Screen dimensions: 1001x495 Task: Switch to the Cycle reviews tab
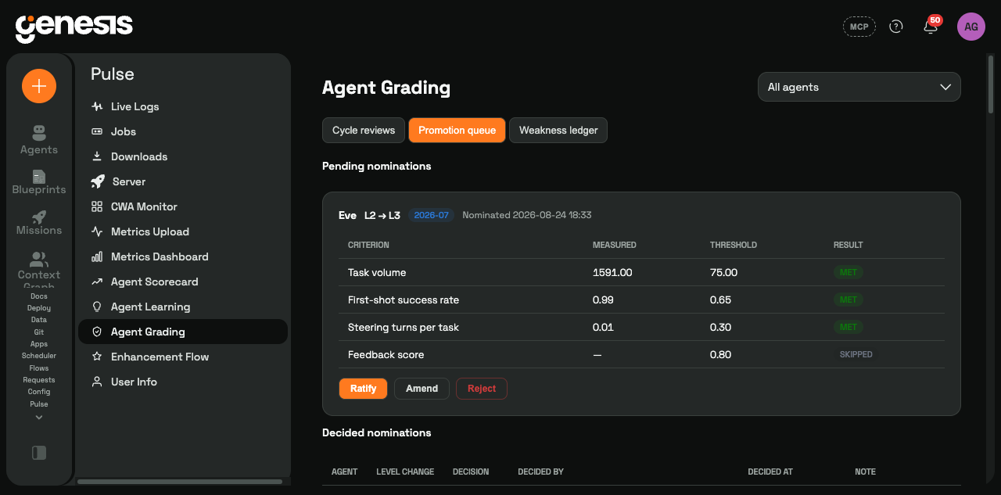click(364, 131)
